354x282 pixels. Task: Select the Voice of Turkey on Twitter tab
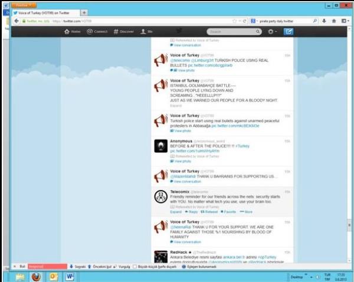coord(46,13)
